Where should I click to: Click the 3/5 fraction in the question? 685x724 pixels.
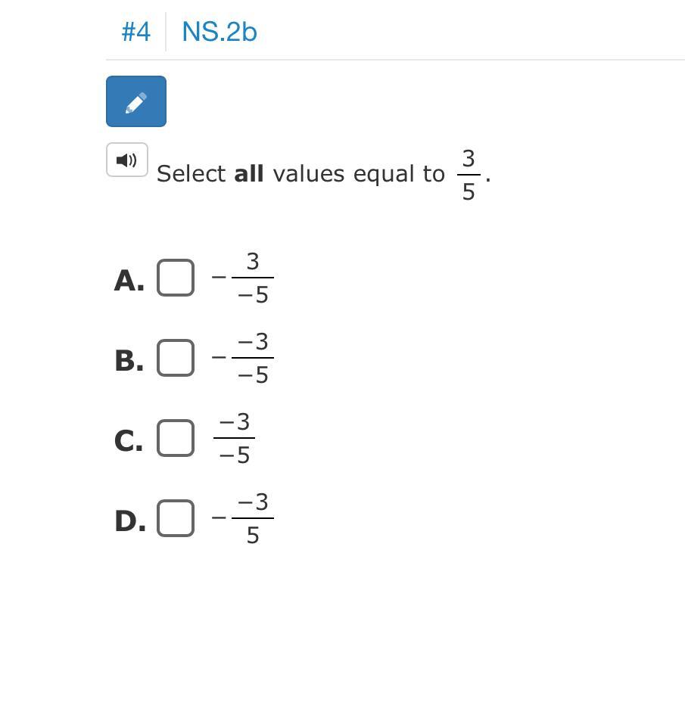(x=469, y=175)
